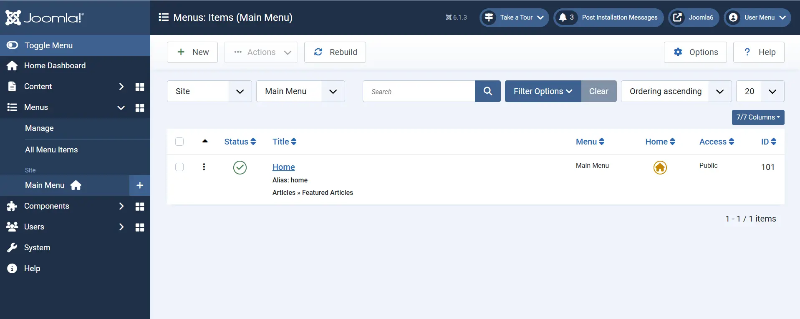Click the Home row drag handle dots
This screenshot has height=319, width=800.
[204, 167]
